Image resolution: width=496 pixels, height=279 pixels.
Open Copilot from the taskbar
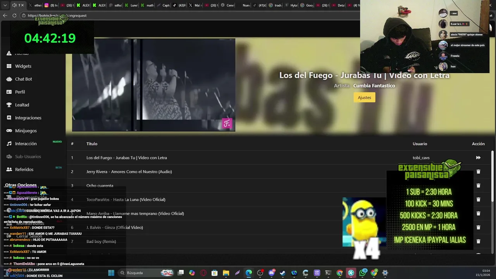click(192, 273)
